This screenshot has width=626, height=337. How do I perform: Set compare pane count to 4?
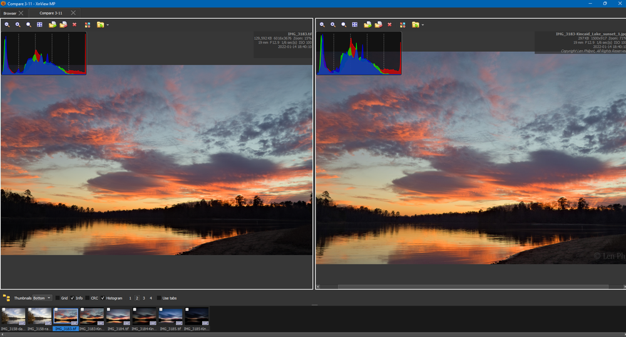[151, 298]
